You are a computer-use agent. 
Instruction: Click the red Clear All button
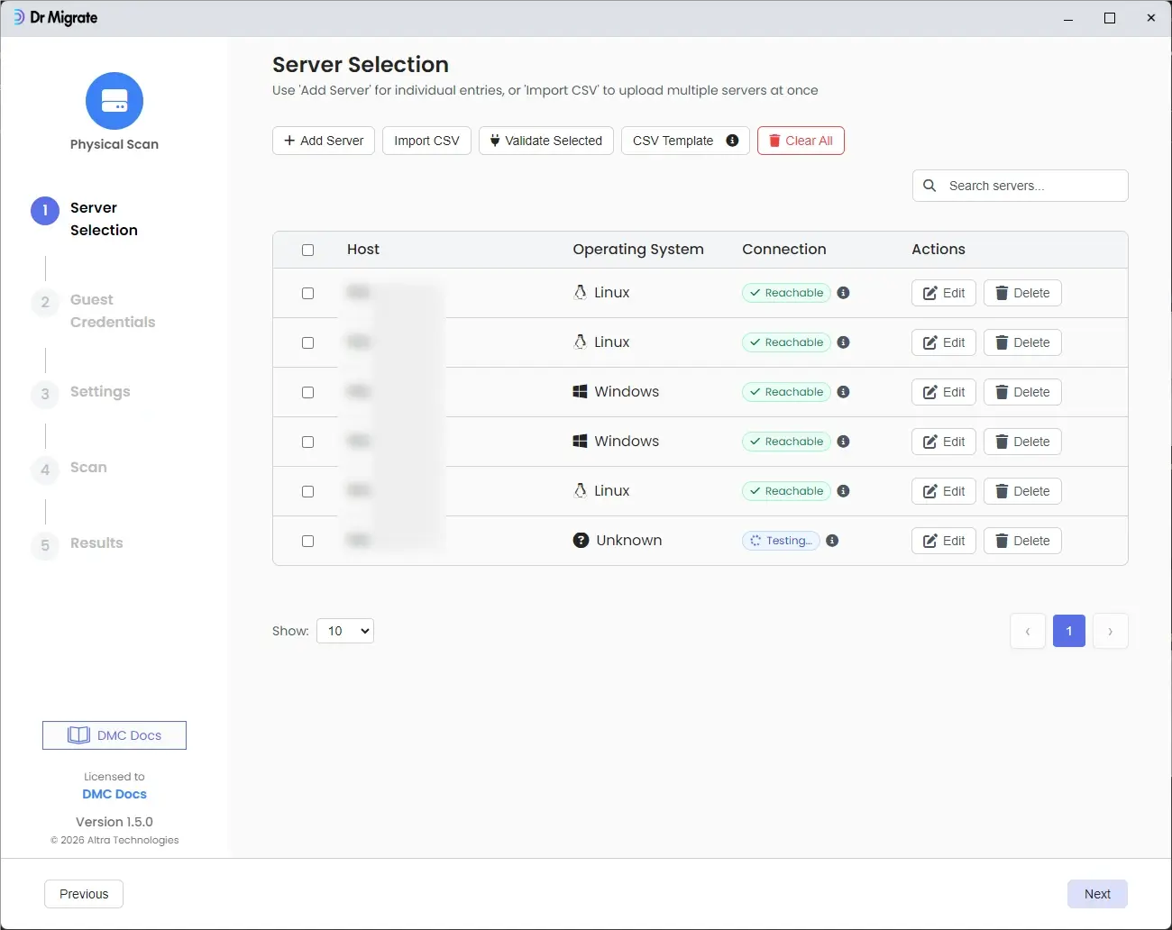coord(801,141)
